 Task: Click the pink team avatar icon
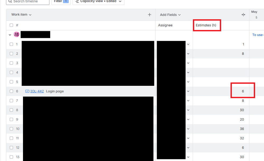16,35
